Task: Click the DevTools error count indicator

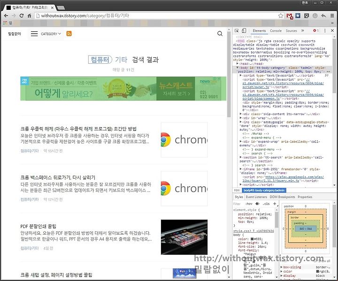Action: (316, 30)
